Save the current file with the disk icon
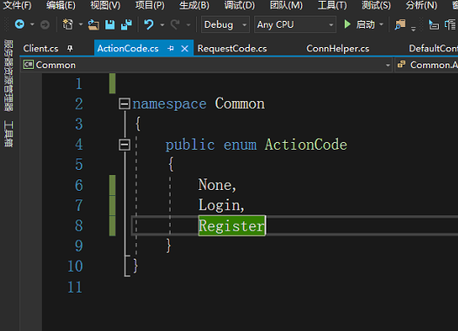This screenshot has width=458, height=331. pos(110,24)
